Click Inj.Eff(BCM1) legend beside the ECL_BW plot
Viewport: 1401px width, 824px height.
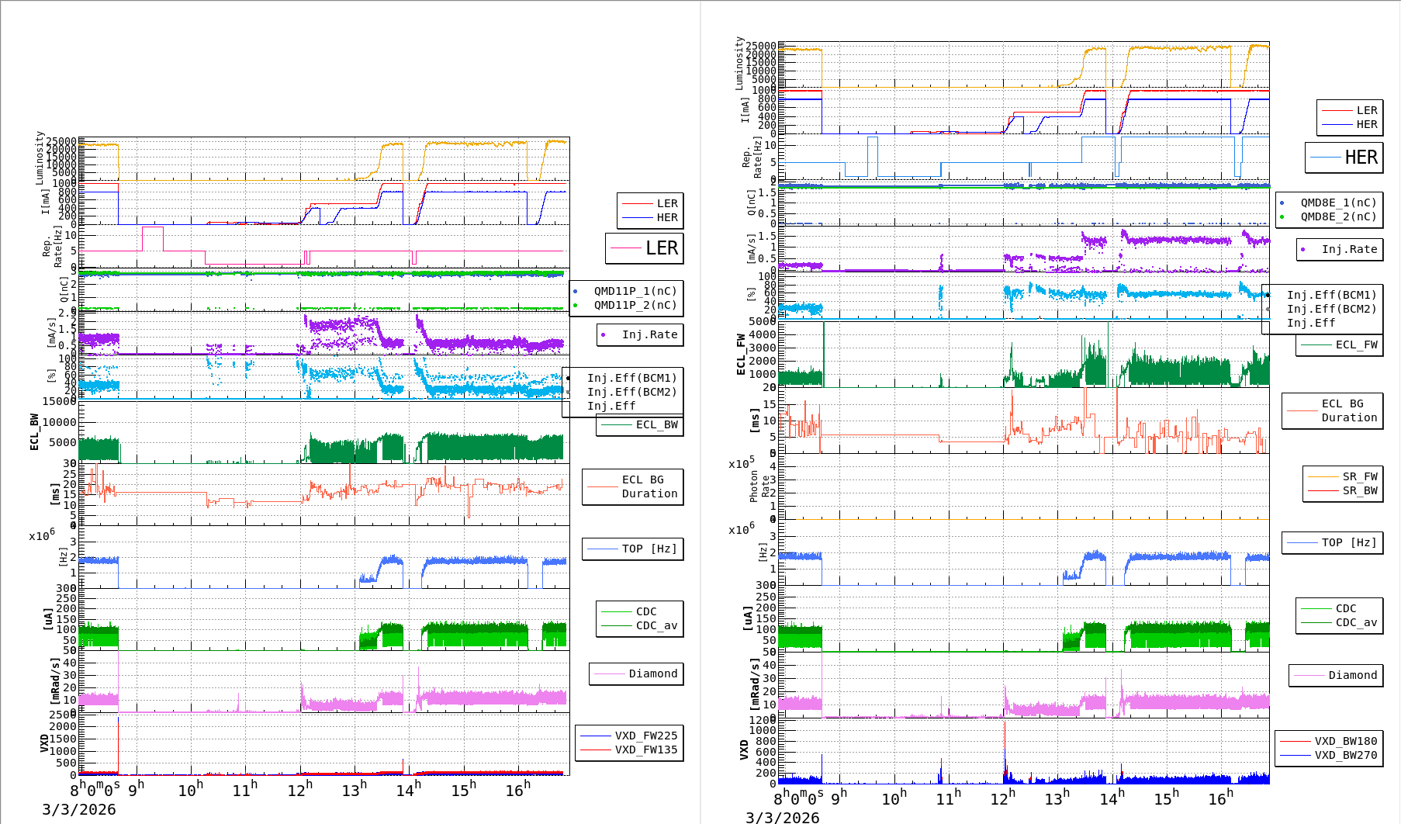pyautogui.click(x=631, y=378)
